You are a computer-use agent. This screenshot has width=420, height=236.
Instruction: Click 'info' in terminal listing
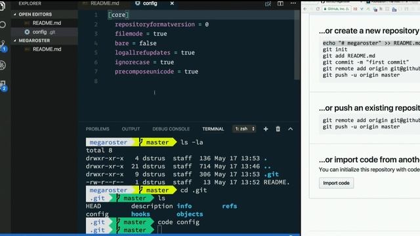pos(184,206)
